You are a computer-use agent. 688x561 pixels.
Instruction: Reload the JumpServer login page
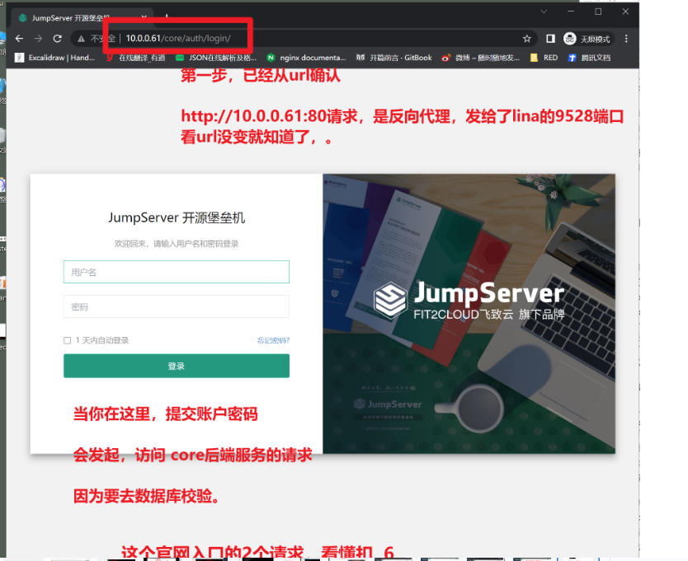(x=58, y=39)
